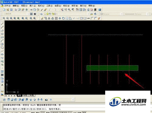Image resolution: width=152 pixels, height=113 pixels.
Task: Open the Format menu
Action: point(41,6)
